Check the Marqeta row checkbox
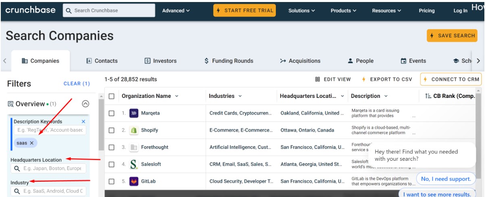Screen dimensions: 486x197 click(112, 113)
